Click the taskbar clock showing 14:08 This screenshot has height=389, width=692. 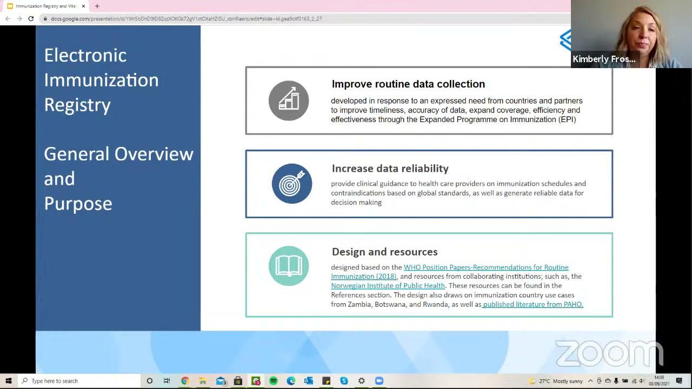(x=660, y=381)
